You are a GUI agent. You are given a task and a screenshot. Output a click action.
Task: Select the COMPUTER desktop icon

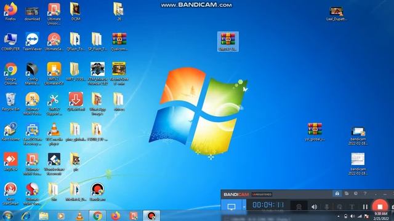point(10,42)
